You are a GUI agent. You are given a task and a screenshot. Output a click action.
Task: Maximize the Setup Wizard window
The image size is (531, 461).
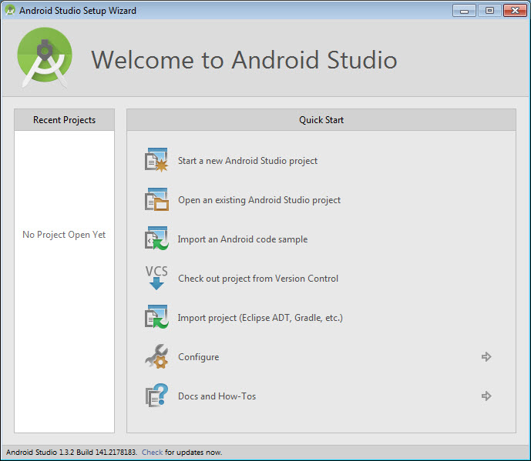point(489,11)
